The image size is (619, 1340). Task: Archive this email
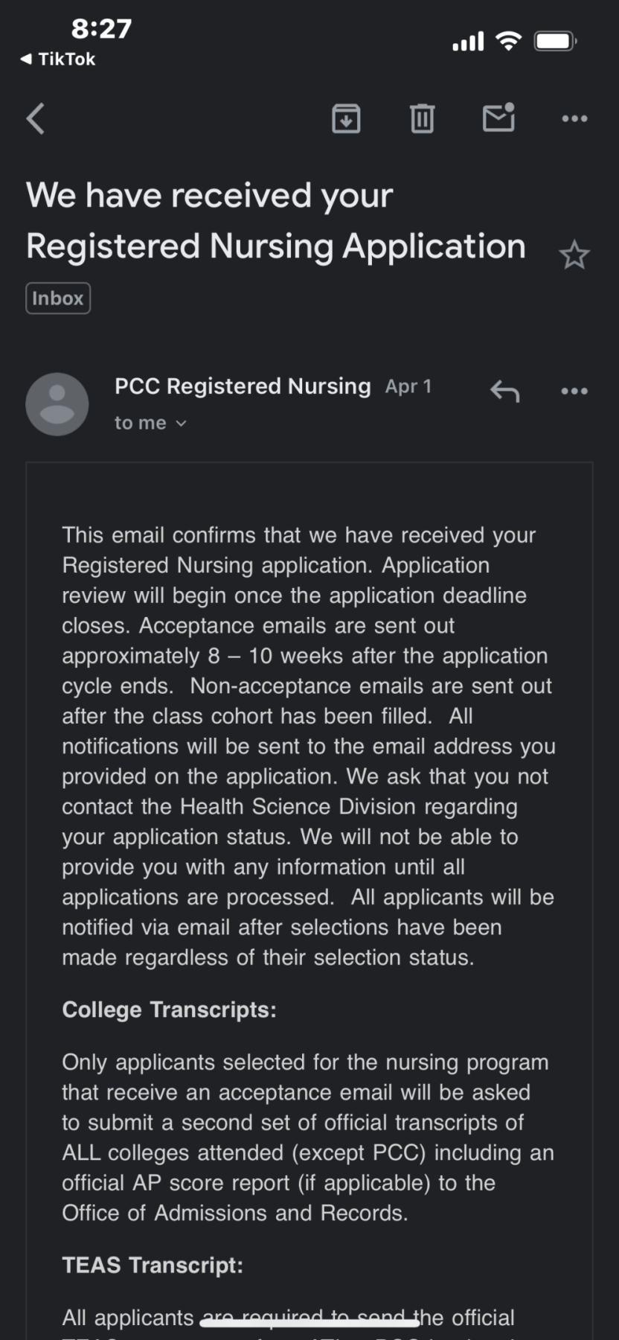point(346,118)
